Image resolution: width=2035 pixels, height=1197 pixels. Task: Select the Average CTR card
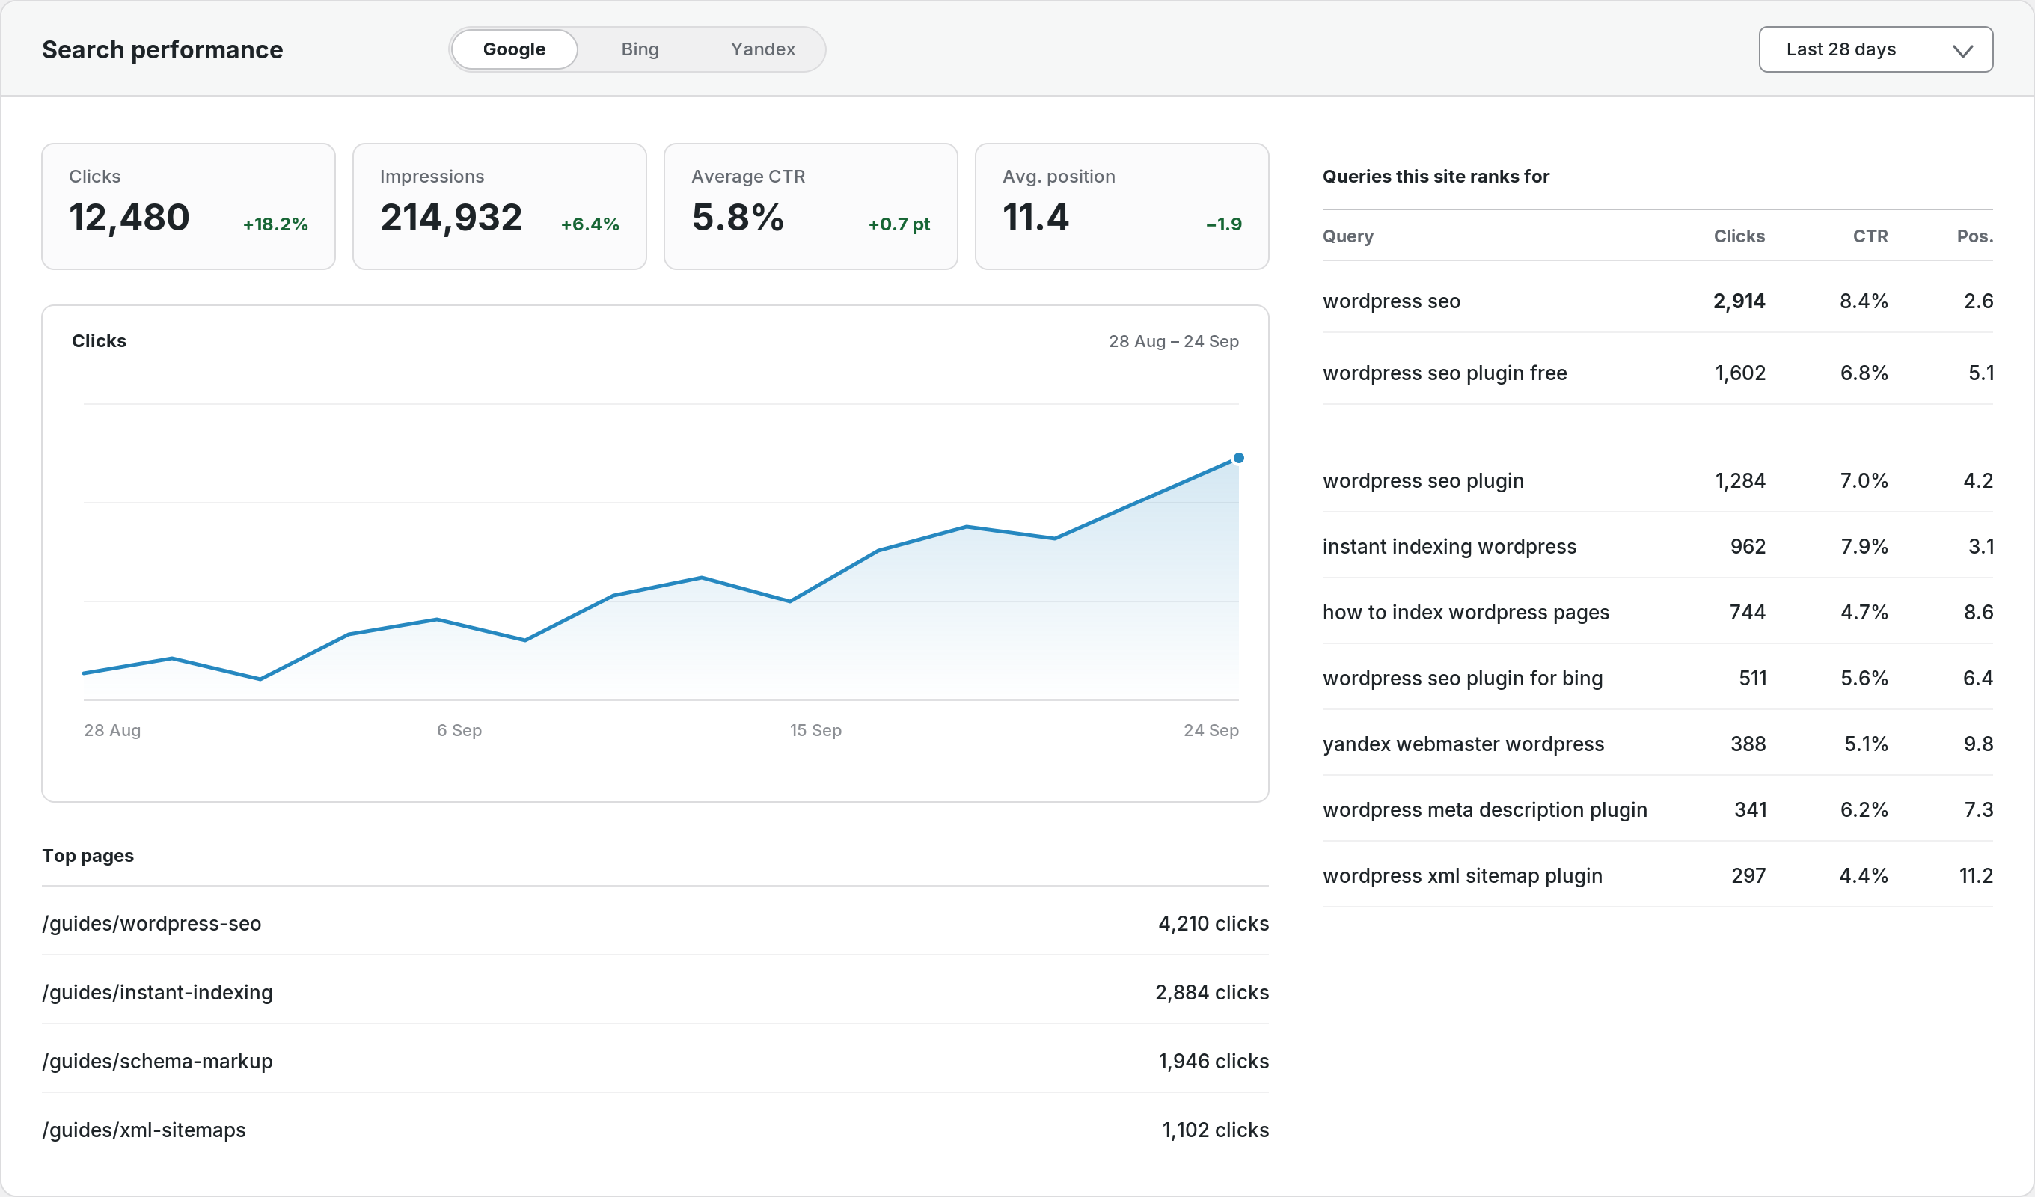coord(810,206)
